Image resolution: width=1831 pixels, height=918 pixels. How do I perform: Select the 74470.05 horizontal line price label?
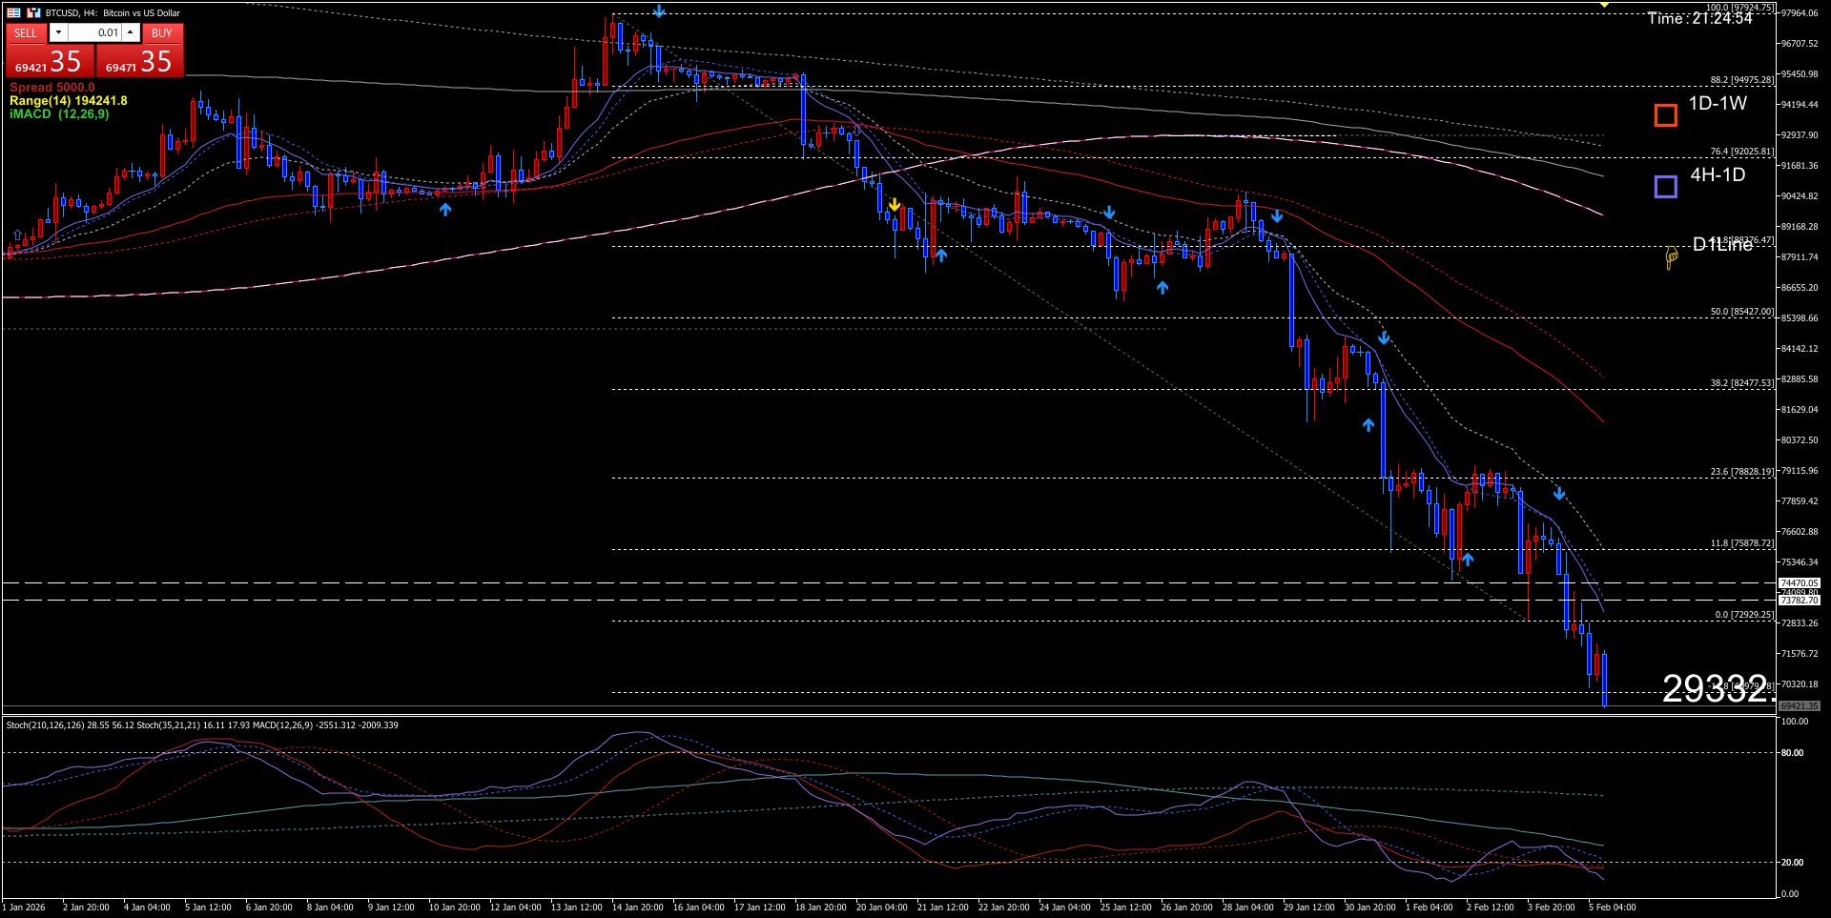point(1799,582)
